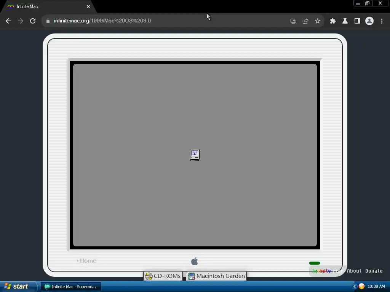The image size is (390, 292).
Task: Reload the Infinite Mac page
Action: (33, 21)
